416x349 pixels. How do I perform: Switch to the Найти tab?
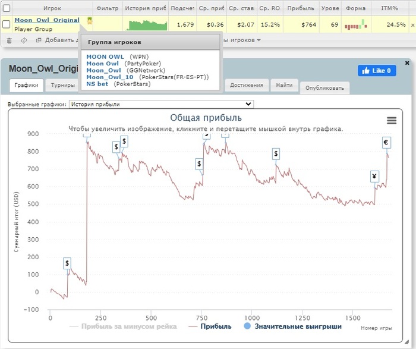click(284, 85)
